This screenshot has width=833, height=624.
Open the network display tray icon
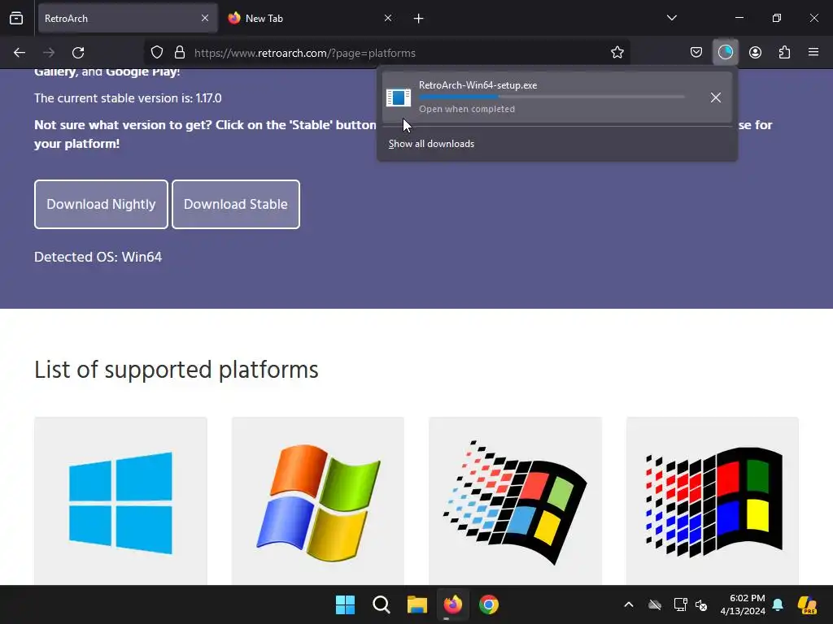tap(680, 604)
